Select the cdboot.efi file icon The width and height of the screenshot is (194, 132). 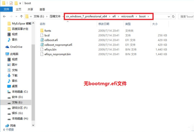coord(42,40)
